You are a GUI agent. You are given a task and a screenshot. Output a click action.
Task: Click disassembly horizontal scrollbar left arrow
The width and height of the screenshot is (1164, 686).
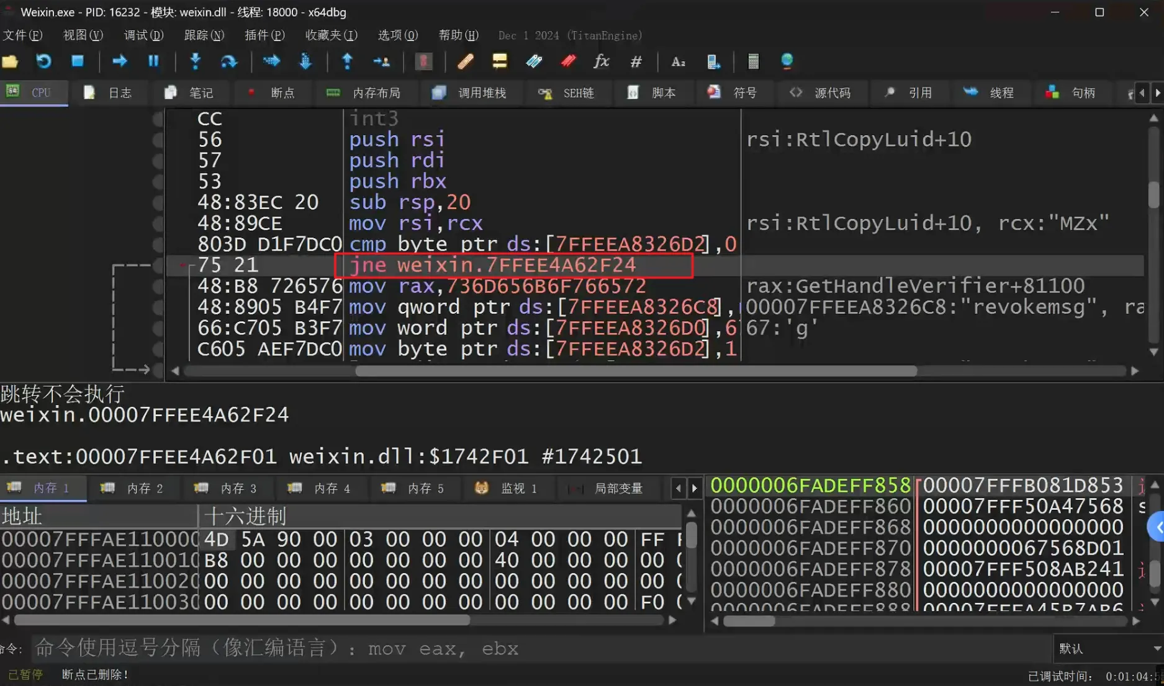click(x=175, y=371)
